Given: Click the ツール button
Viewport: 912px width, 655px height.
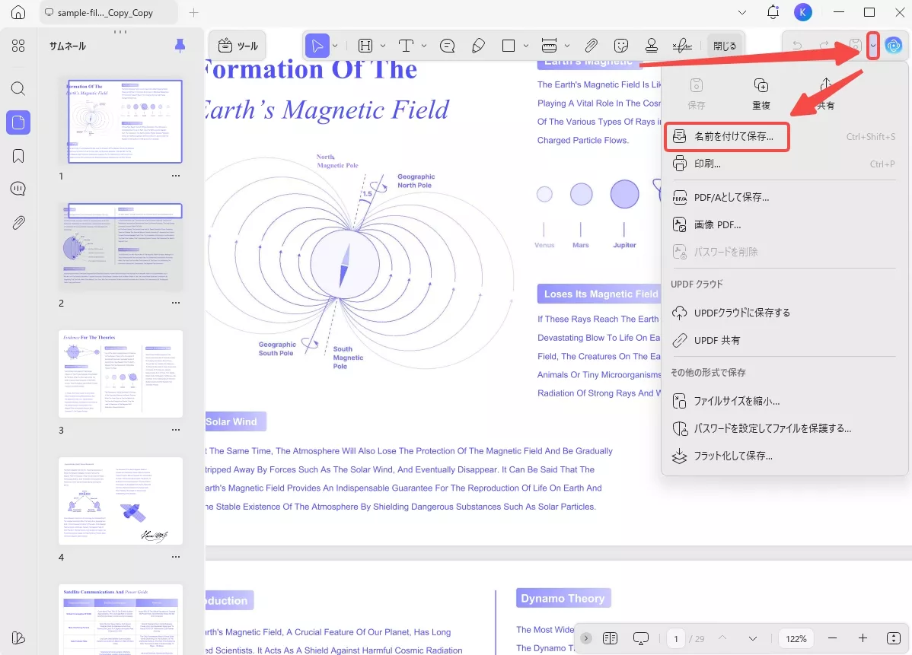Looking at the screenshot, I should [238, 46].
